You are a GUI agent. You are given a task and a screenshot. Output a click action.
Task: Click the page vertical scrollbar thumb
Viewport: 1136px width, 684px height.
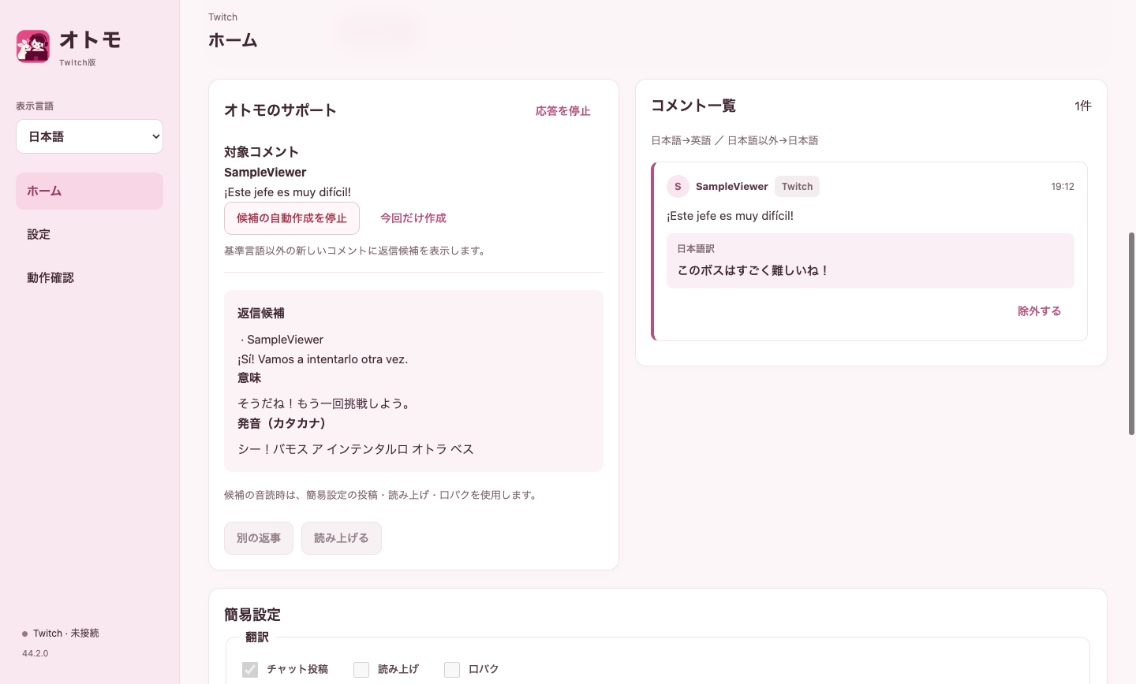click(x=1131, y=334)
